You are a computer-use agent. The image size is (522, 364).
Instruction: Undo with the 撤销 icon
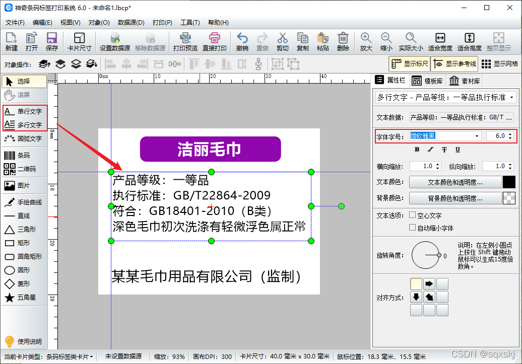tap(242, 42)
